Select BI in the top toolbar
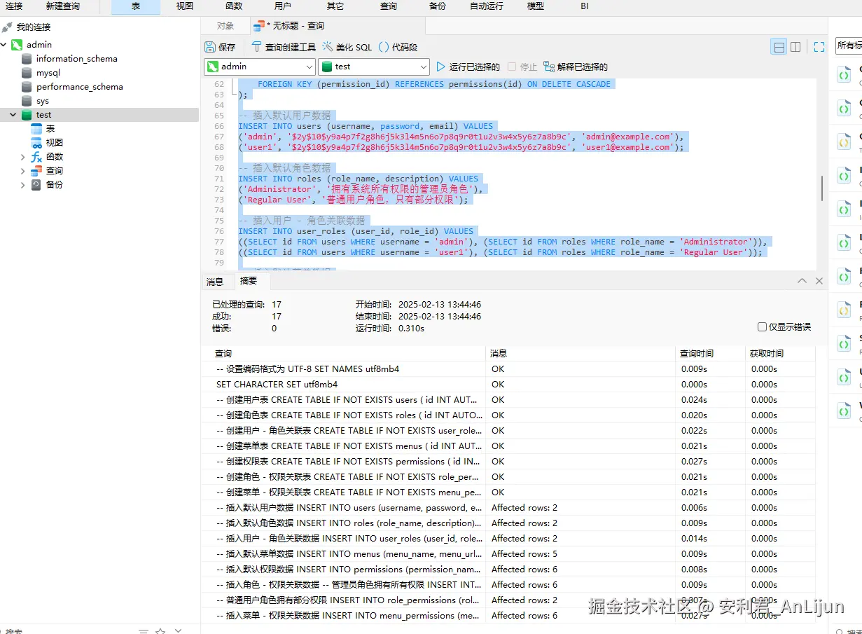Viewport: 862px width, 634px height. coord(585,6)
